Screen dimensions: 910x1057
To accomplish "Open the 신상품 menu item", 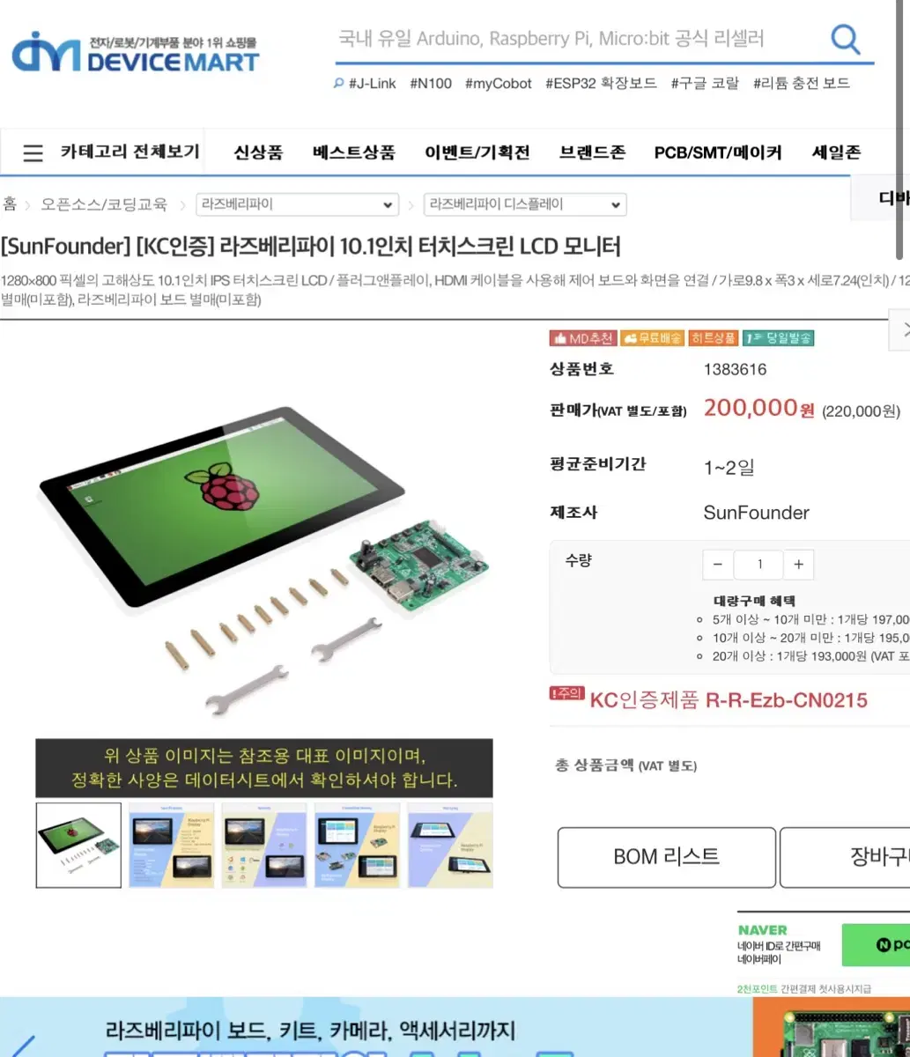I will point(258,152).
